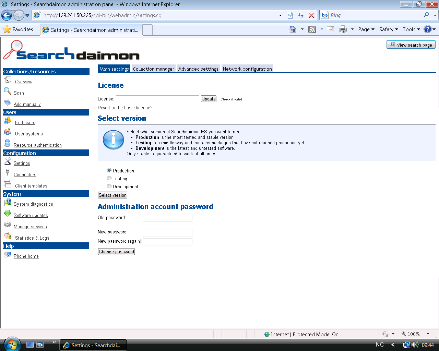Click the Overview sidebar icon
The height and width of the screenshot is (351, 439).
pos(8,80)
